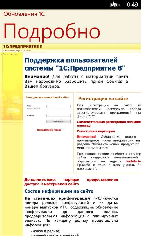Focus the 'Пароль' input field
This screenshot has width=141, height=236.
tap(58, 115)
